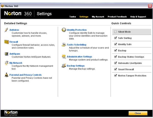The image size is (153, 118).
Task: Click the Firewall brick wall icon
Action: 6,42
